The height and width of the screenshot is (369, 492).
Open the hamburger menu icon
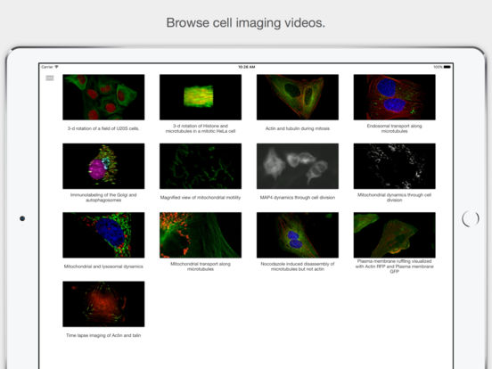[x=50, y=78]
